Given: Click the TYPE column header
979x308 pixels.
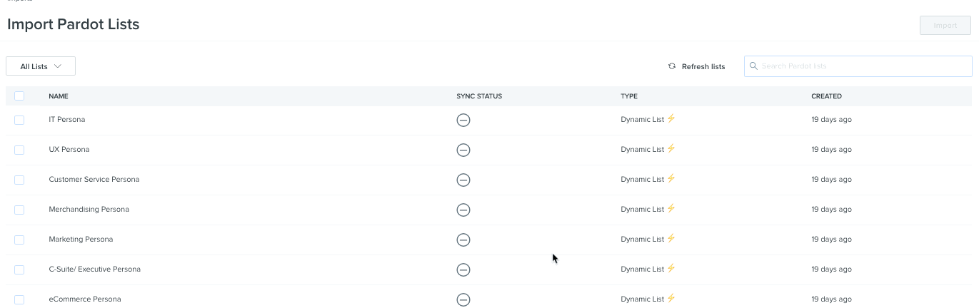Looking at the screenshot, I should [x=629, y=96].
